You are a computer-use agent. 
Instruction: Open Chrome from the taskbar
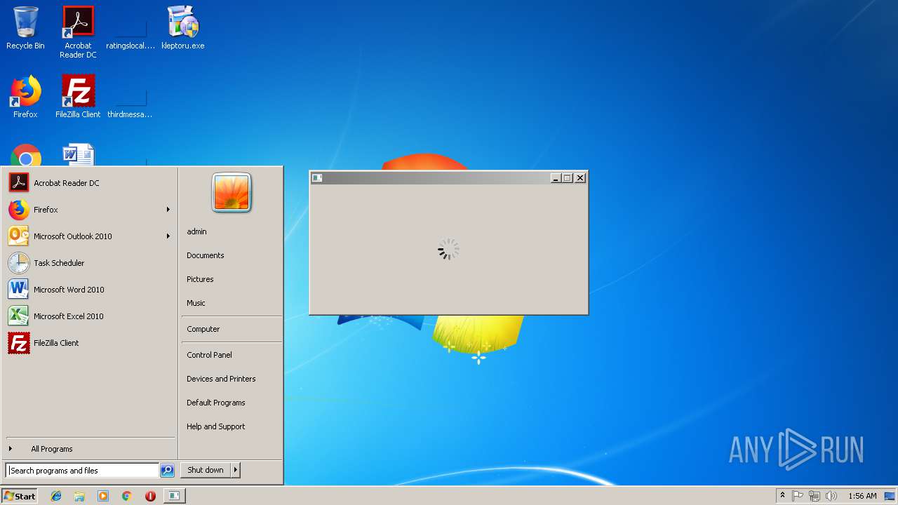click(126, 496)
